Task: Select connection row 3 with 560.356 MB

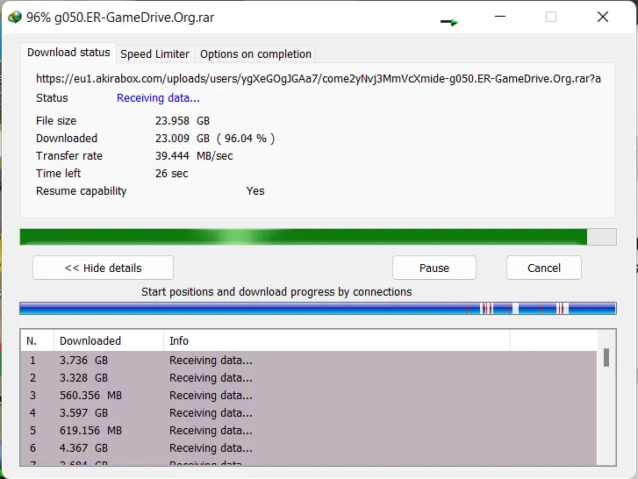Action: [309, 396]
